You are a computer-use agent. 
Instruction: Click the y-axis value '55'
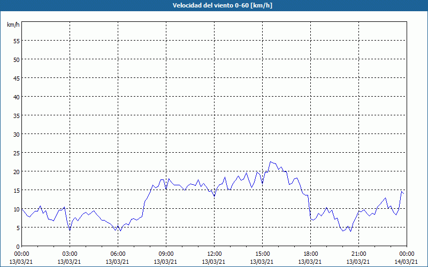(x=17, y=41)
